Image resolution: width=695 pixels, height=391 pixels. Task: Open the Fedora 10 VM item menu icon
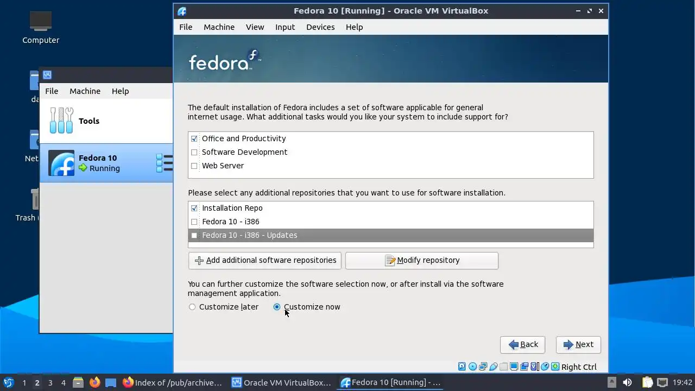(x=165, y=163)
